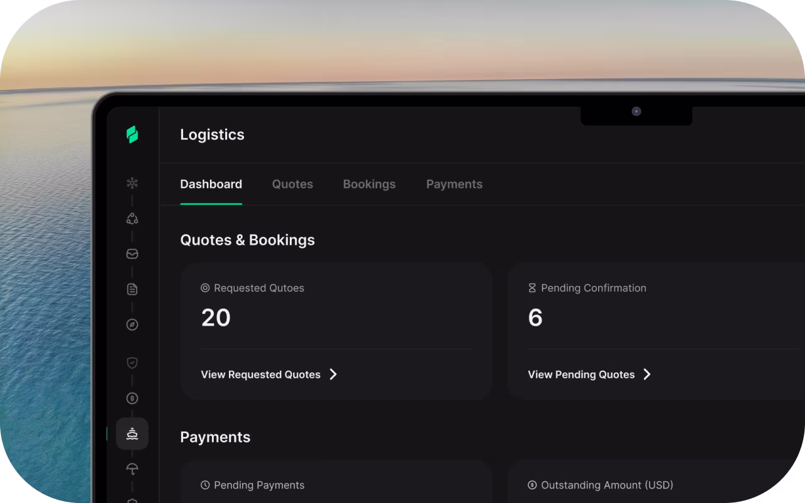805x503 pixels.
Task: Open the inbox tray icon in sidebar
Action: [132, 254]
